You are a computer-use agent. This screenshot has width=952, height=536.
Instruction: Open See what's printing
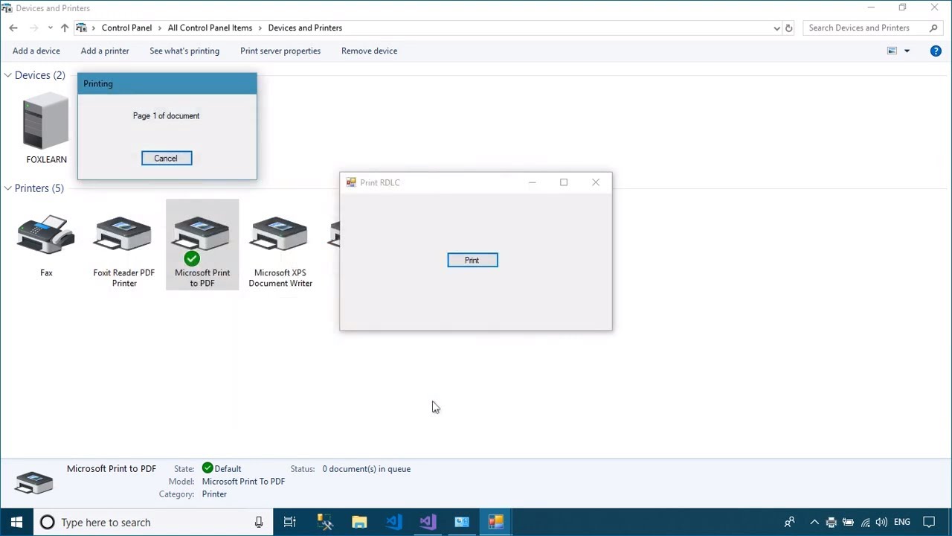pyautogui.click(x=184, y=51)
